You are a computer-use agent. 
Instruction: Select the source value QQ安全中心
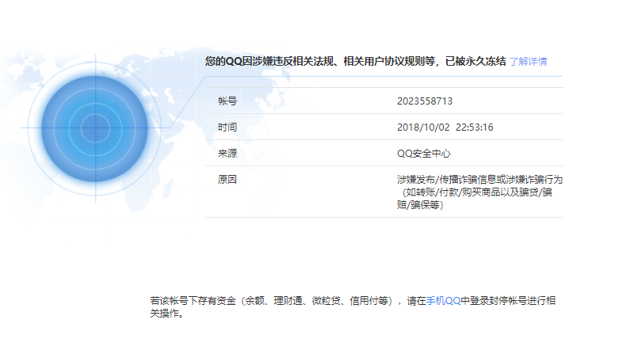[423, 153]
